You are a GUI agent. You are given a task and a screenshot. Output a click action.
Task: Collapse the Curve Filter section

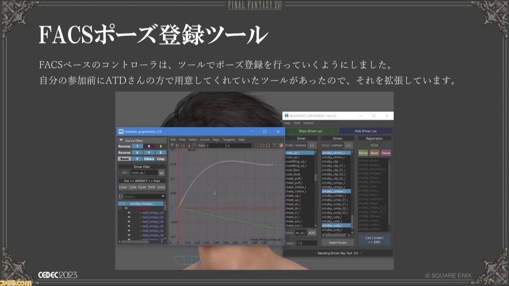point(121,141)
